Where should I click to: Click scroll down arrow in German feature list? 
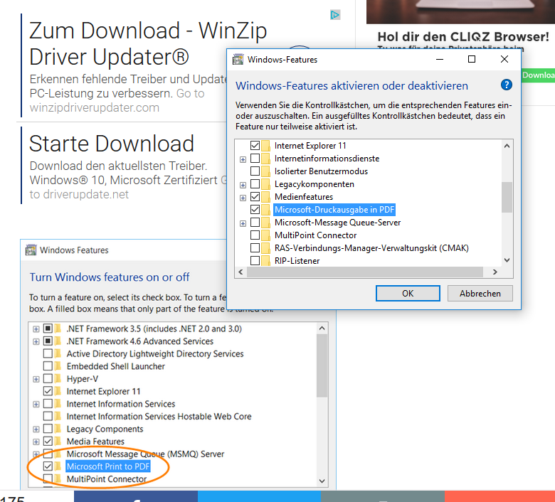click(x=507, y=260)
